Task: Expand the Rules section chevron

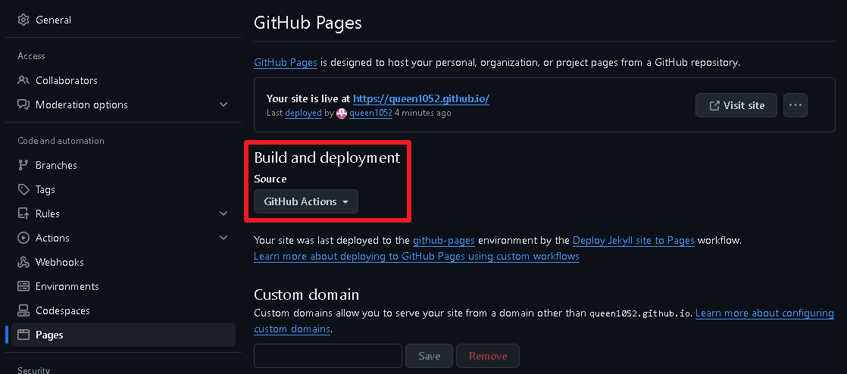Action: [x=223, y=213]
